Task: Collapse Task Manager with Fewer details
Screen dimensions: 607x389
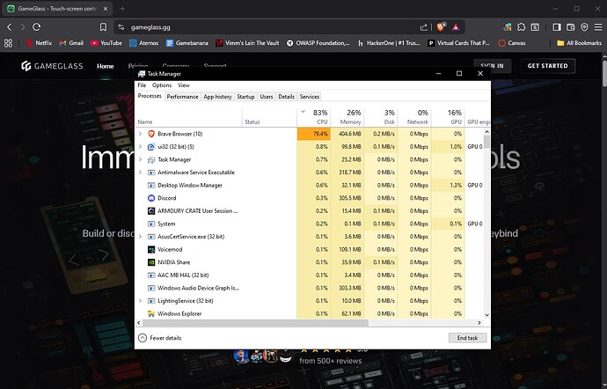Action: coord(159,338)
